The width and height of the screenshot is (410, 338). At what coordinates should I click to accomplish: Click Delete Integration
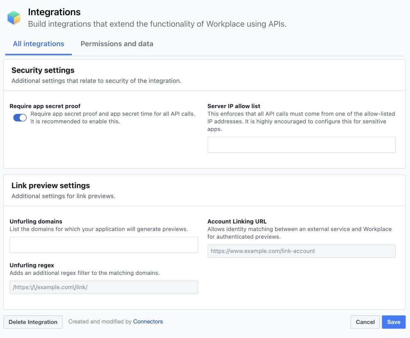point(33,322)
